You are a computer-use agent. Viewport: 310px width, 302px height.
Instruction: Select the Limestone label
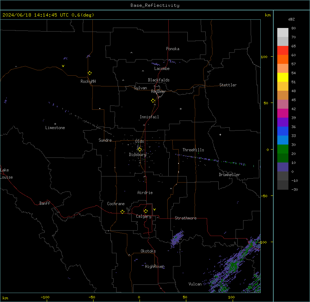55,128
